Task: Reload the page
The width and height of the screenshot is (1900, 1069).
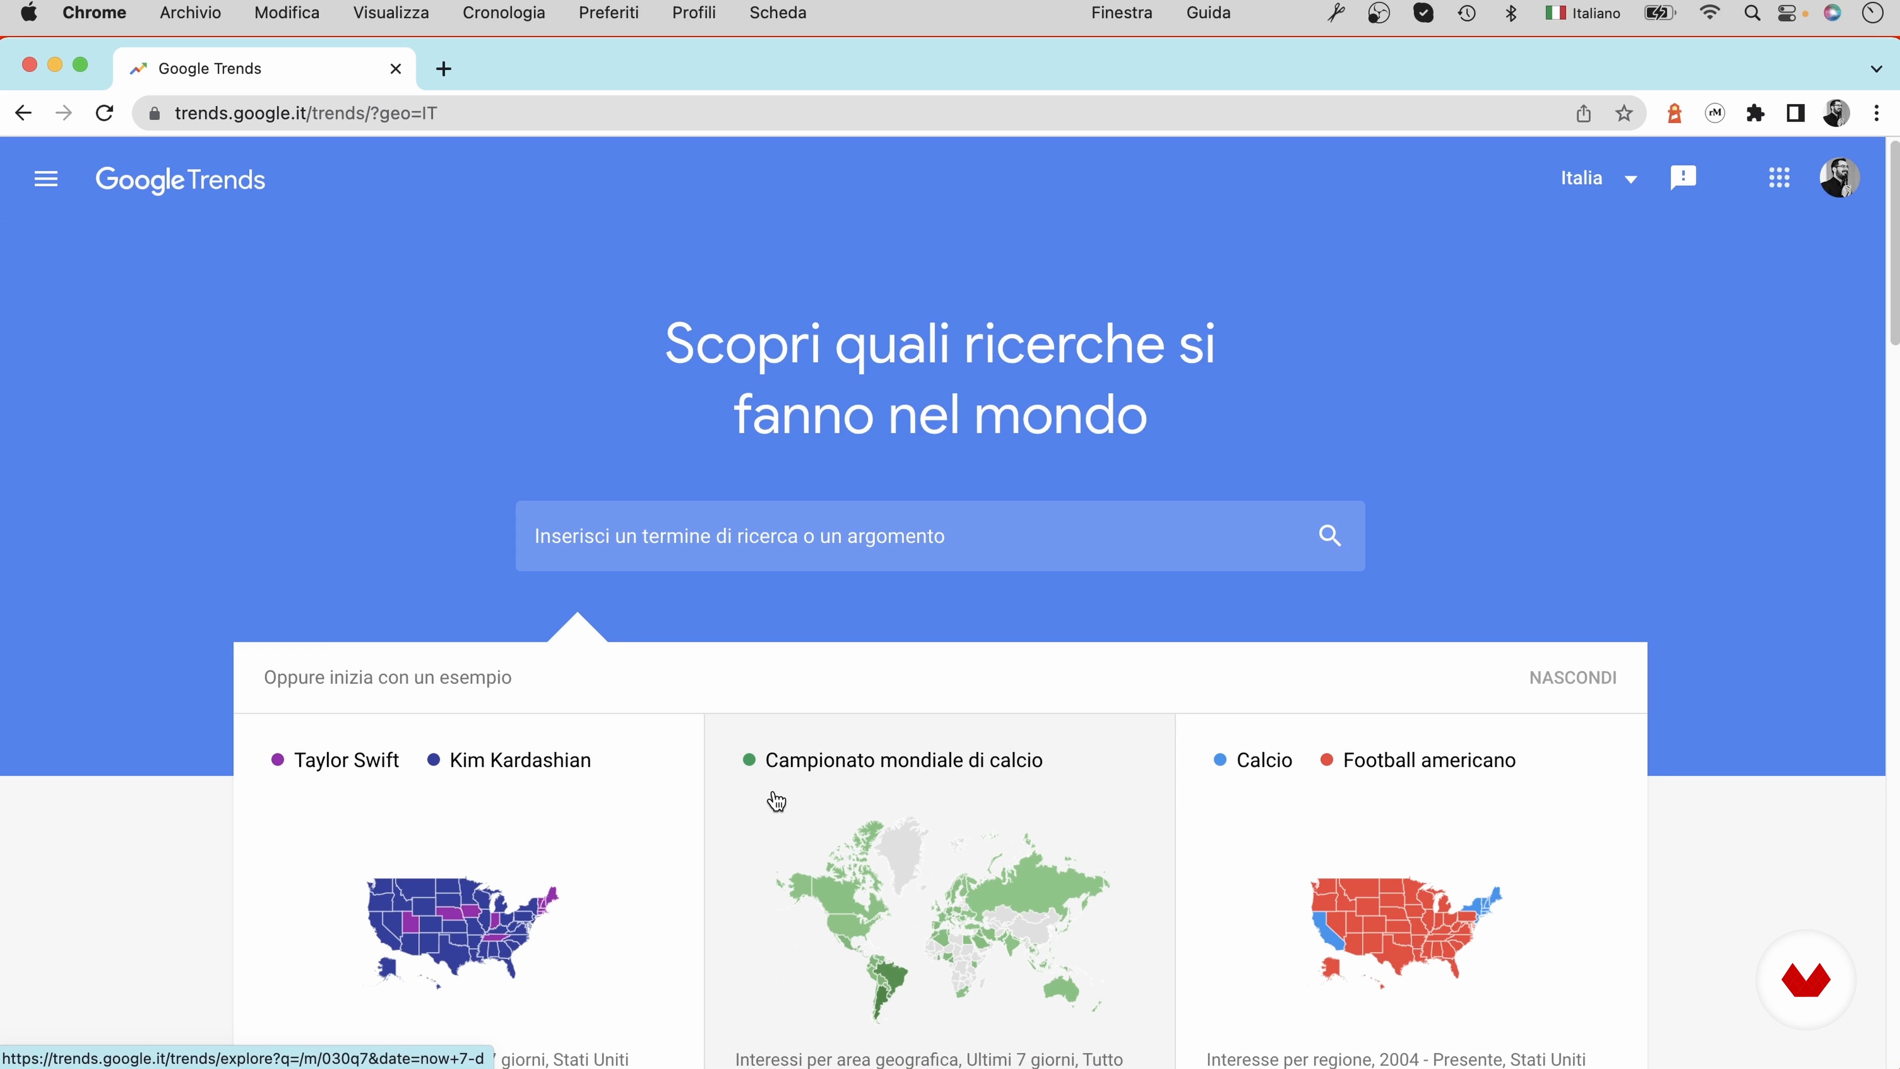Action: [x=105, y=113]
